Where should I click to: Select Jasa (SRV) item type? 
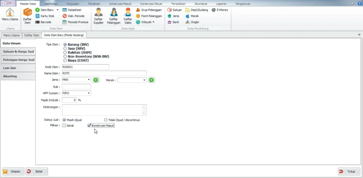coord(65,49)
